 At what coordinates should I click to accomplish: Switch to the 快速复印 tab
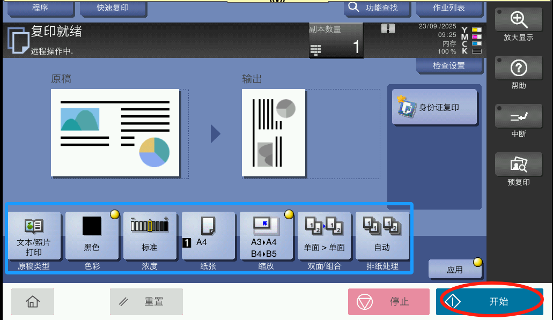[x=113, y=8]
